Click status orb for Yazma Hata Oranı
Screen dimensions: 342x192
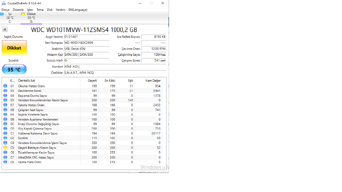5,162
